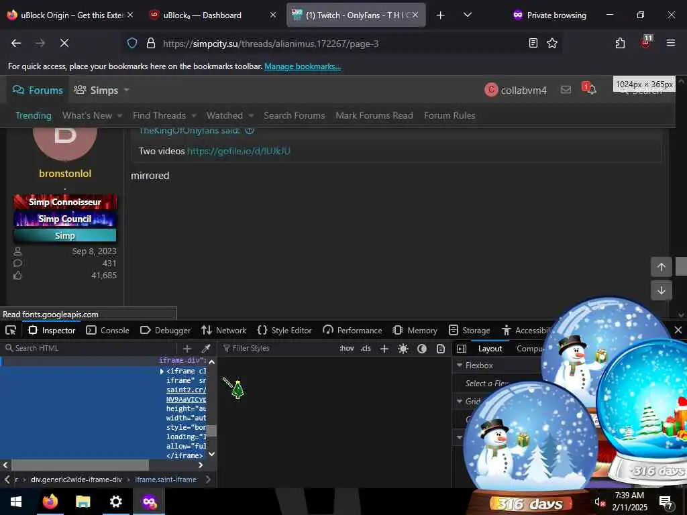Click the scroll-to-top arrow button

[x=661, y=267]
